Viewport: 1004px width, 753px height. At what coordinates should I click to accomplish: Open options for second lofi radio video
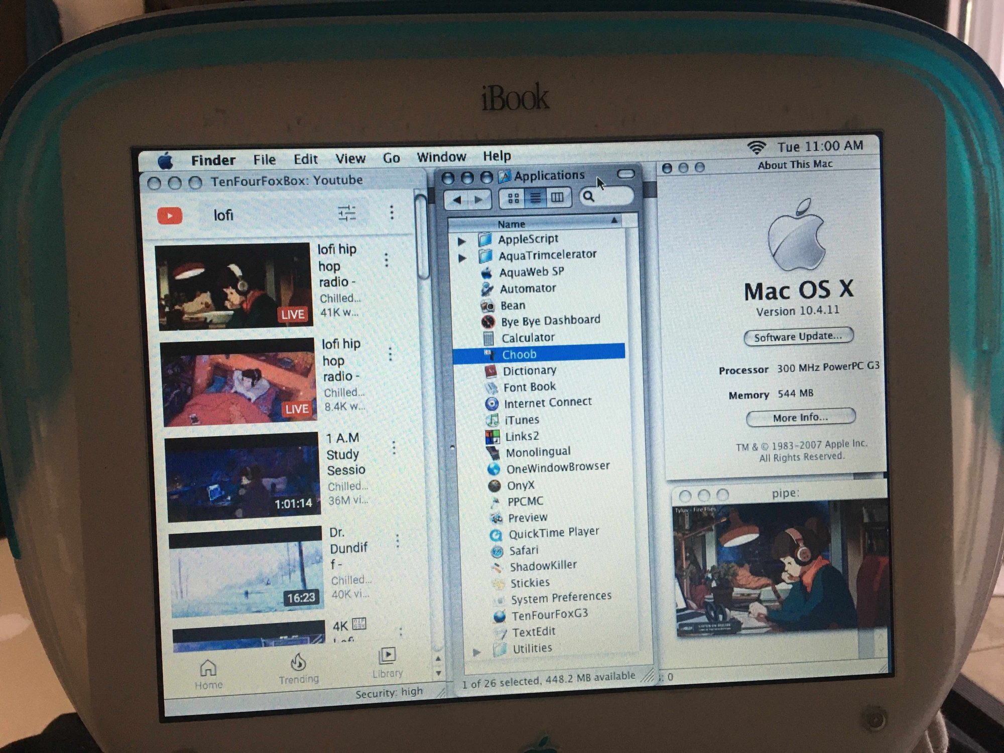[x=390, y=354]
